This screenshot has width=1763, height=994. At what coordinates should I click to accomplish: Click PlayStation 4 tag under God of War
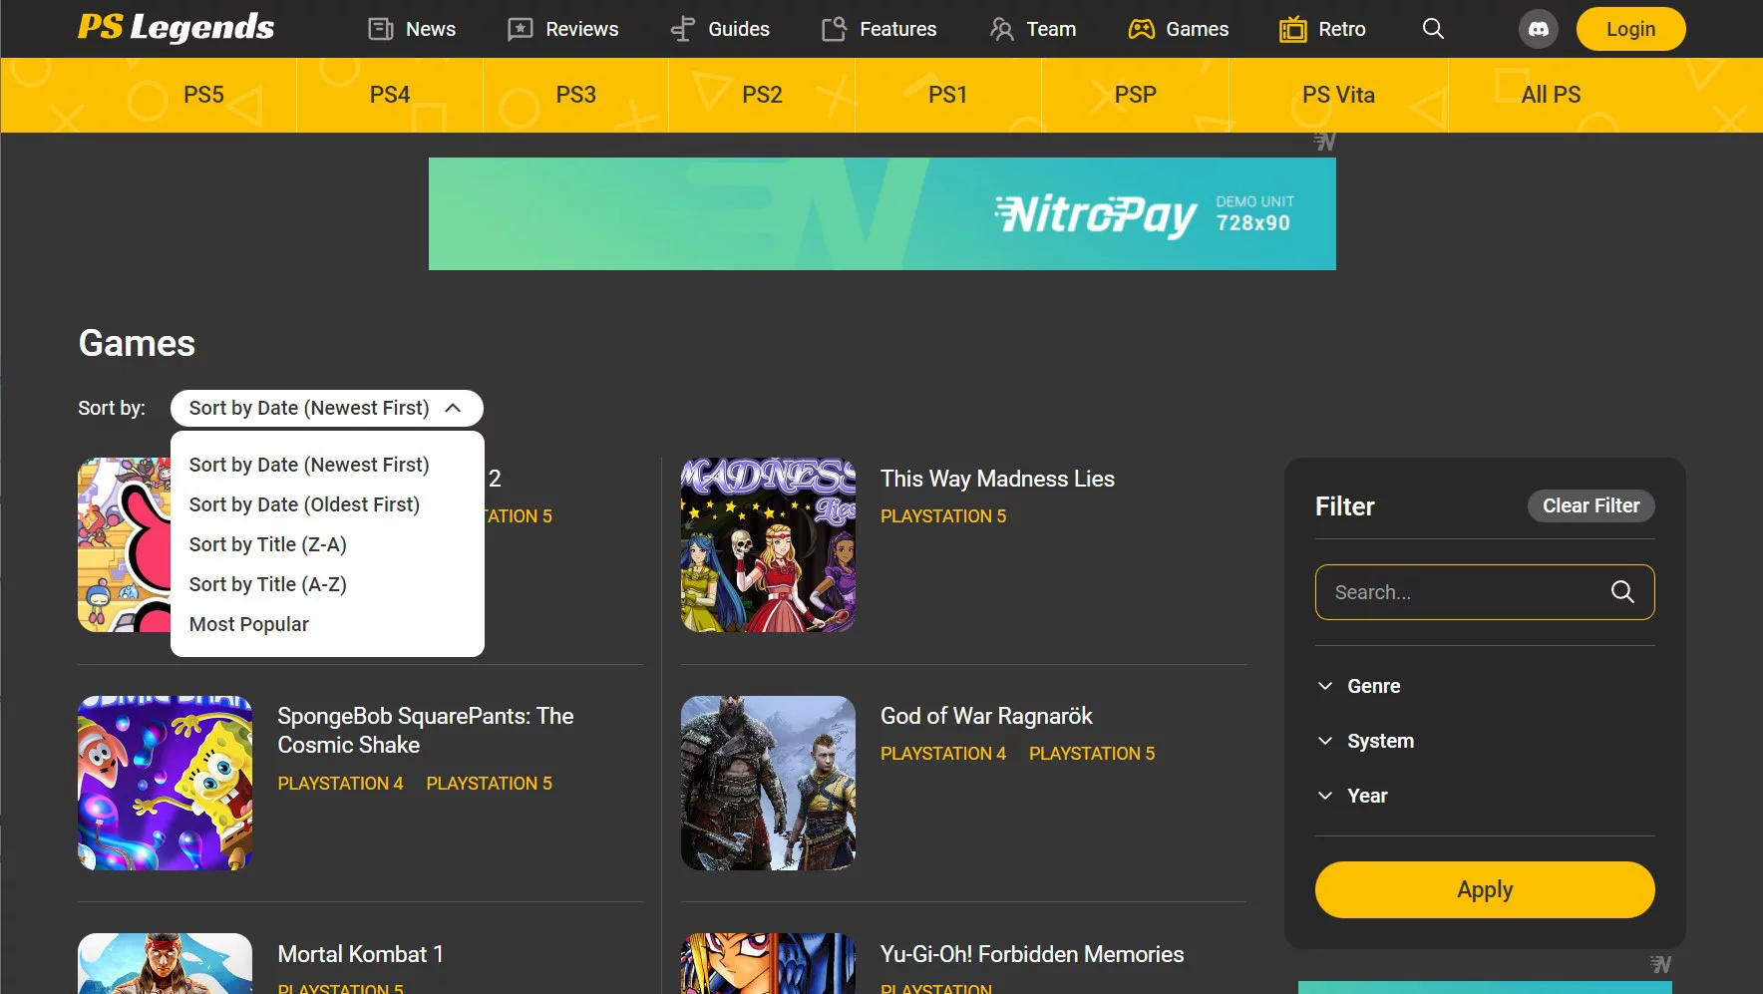(x=943, y=754)
